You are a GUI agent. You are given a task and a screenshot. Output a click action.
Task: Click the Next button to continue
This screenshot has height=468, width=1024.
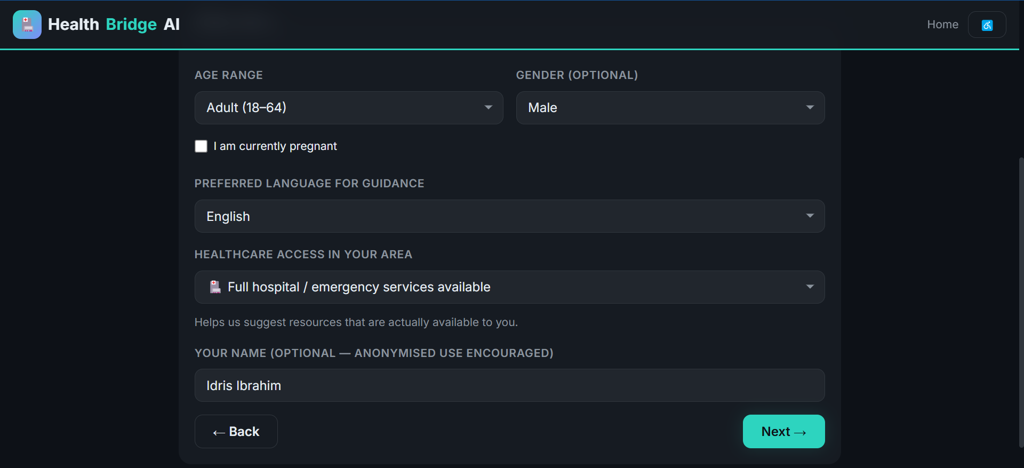click(784, 431)
